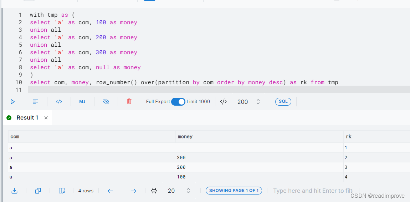Go to next page with right arrow
Viewport: 410px width, 202px height.
[x=134, y=191]
